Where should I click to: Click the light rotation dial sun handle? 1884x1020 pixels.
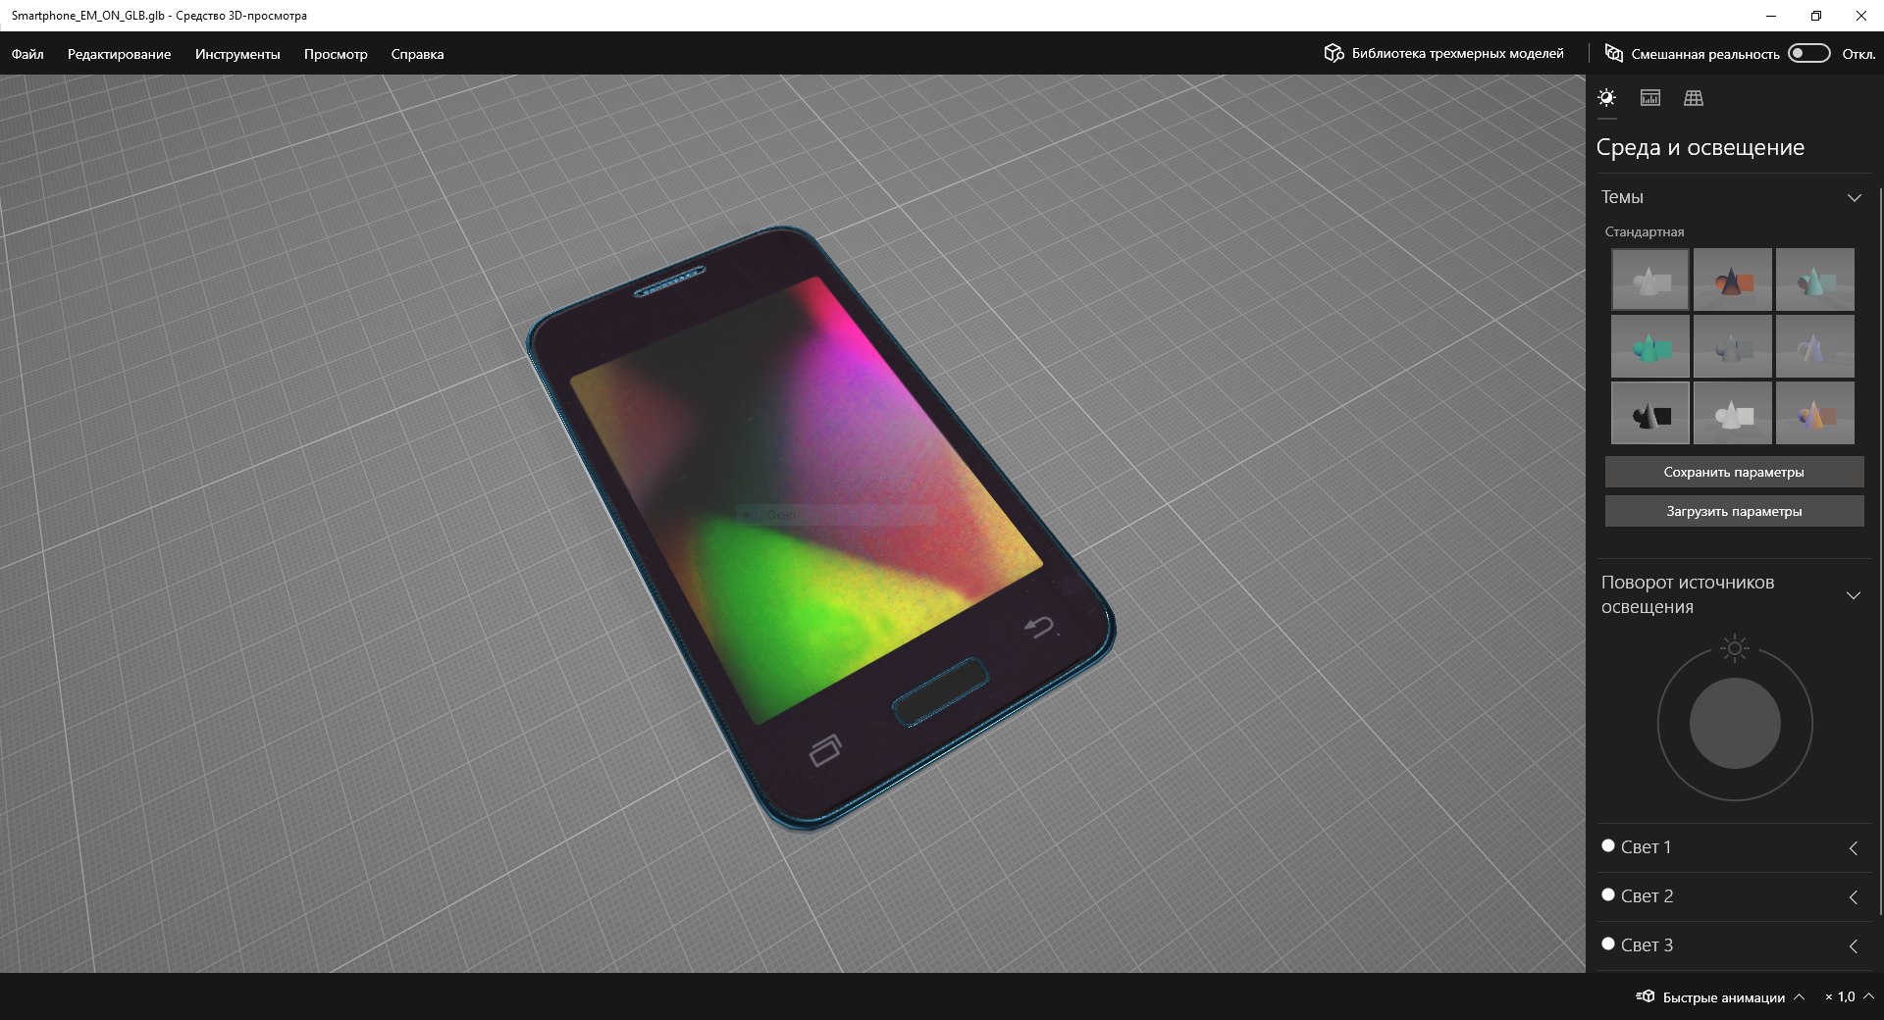[1735, 648]
